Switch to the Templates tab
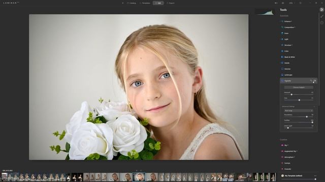325x182 pixels. click(x=145, y=3)
